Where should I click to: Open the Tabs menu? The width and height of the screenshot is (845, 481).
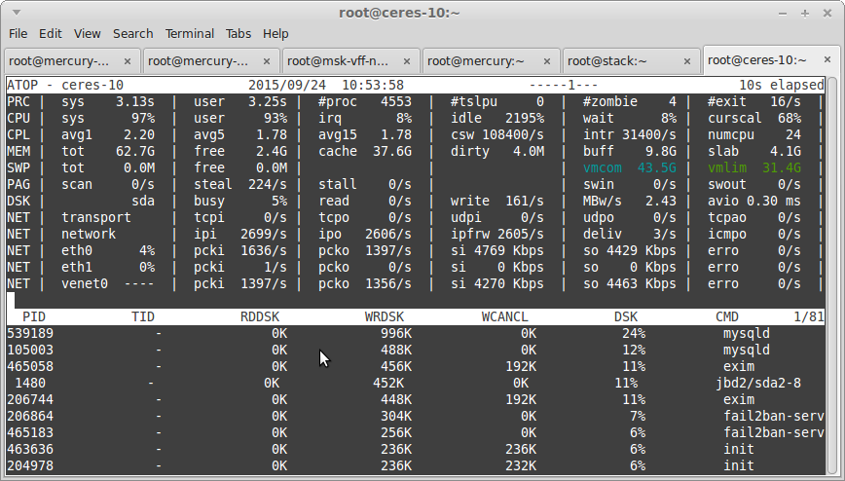[239, 33]
